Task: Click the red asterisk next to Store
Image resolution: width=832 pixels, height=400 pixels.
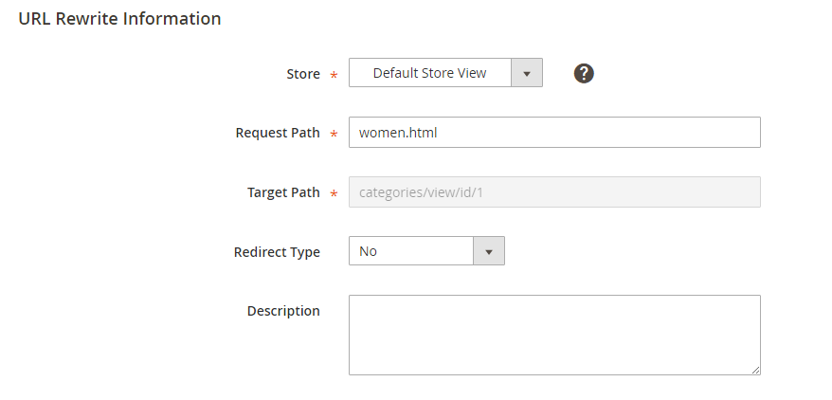Action: pos(334,75)
